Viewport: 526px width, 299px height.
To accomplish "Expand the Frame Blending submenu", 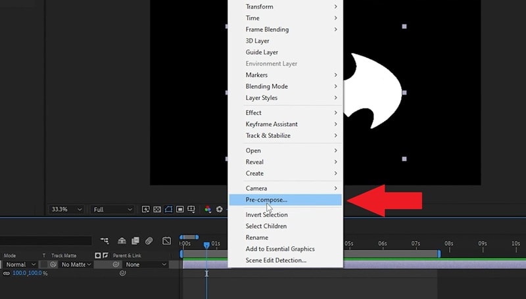I will tap(285, 30).
